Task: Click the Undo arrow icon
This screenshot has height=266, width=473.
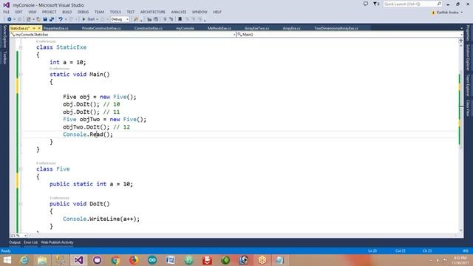Action: [61, 19]
